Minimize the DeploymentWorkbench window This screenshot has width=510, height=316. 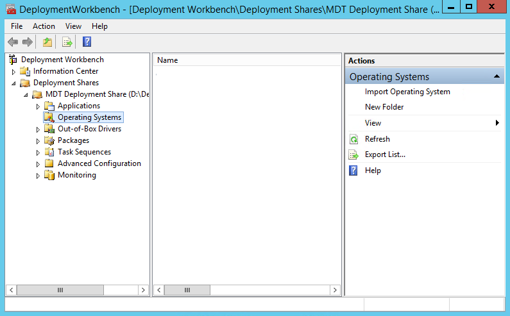[451, 6]
